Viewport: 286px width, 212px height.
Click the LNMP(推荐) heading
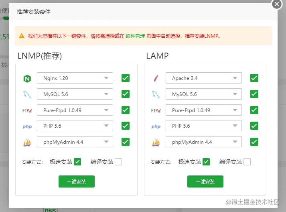click(x=40, y=56)
